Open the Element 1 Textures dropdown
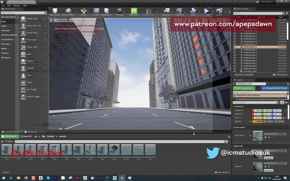This screenshot has width=290, height=181. coord(269,171)
